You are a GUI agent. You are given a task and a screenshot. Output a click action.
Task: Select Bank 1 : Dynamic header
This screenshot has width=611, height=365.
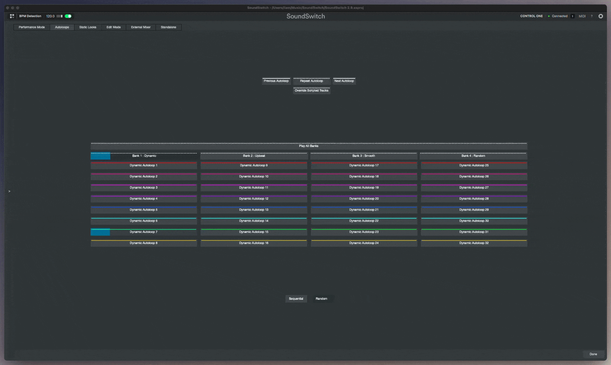144,156
